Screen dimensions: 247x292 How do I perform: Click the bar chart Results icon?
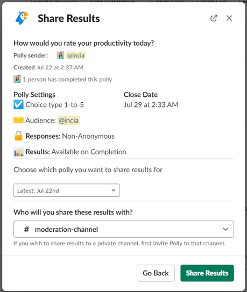pos(18,152)
